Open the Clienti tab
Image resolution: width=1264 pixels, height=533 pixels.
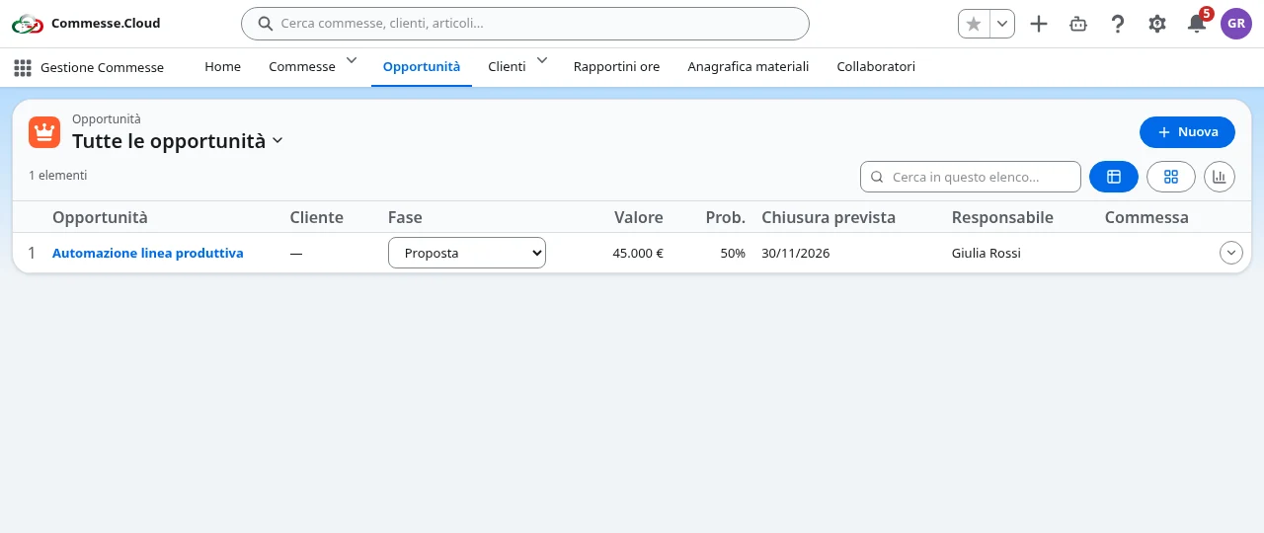coord(507,67)
